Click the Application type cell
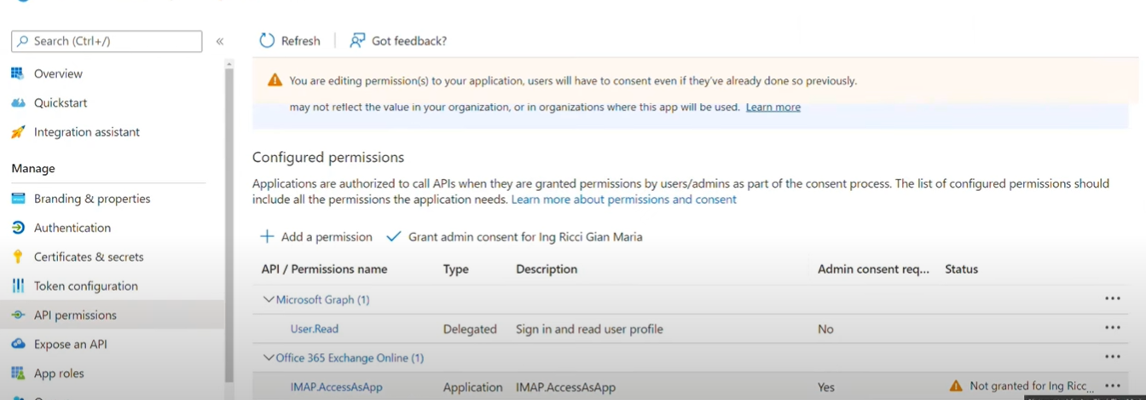The height and width of the screenshot is (400, 1146). (472, 387)
